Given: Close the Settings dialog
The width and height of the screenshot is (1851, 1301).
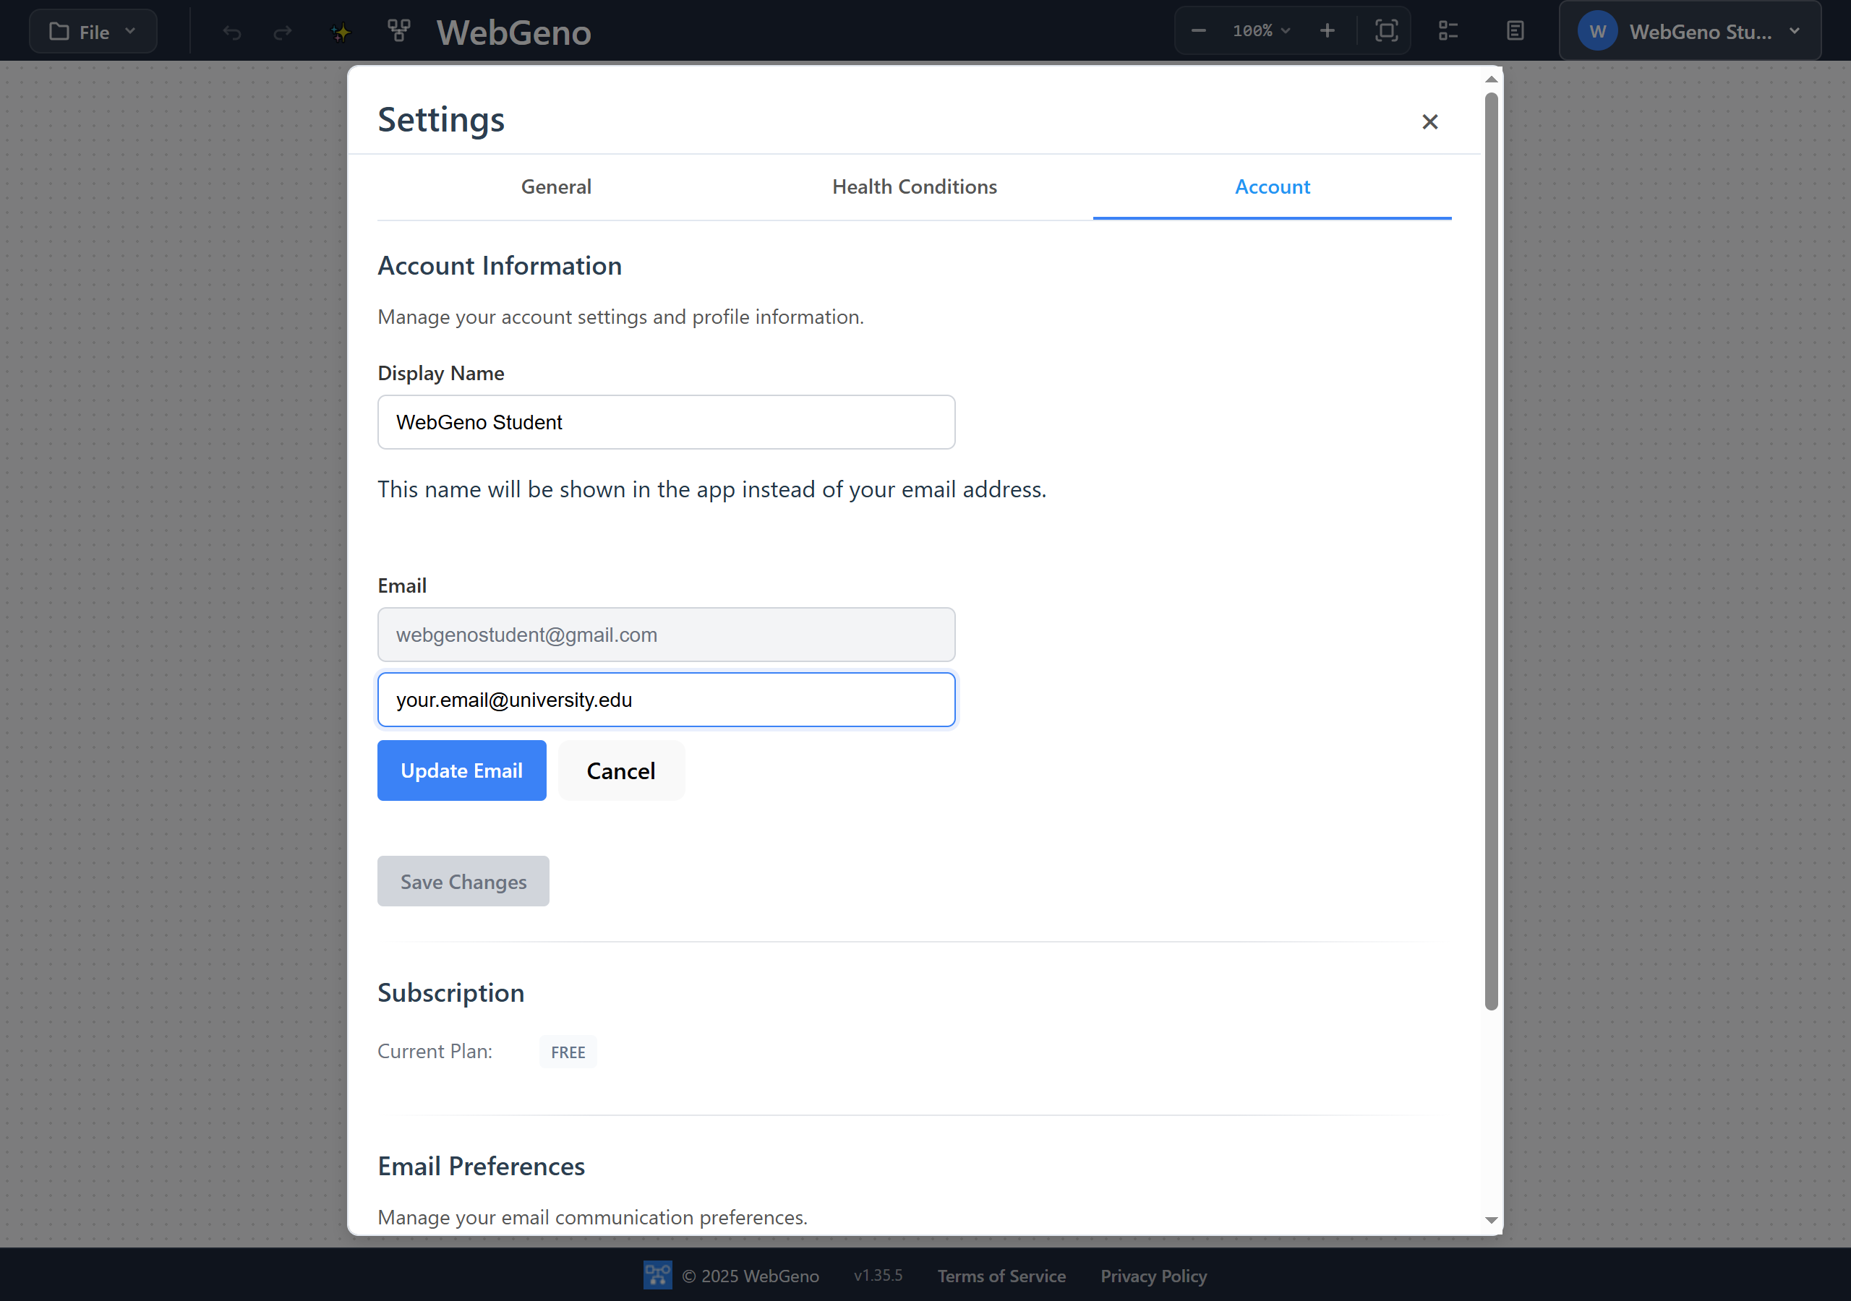Looking at the screenshot, I should (1429, 121).
